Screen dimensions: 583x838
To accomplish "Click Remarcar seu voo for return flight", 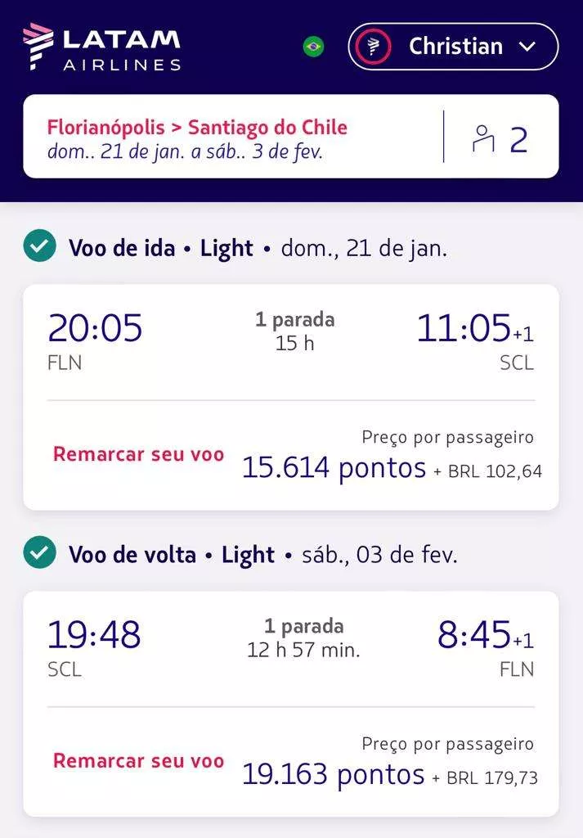I will coord(138,760).
